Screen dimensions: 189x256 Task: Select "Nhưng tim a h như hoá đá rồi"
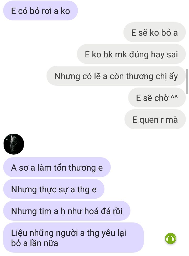tap(67, 211)
